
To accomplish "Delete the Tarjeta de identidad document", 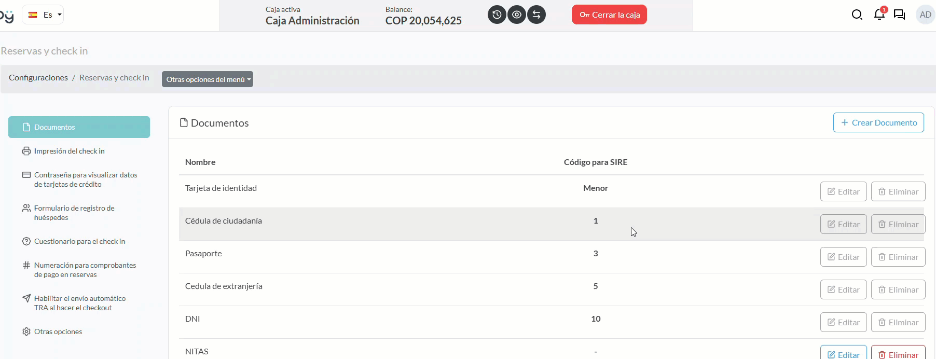I will tap(898, 191).
